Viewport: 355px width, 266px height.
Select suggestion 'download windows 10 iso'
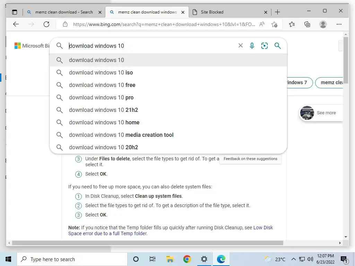pyautogui.click(x=168, y=73)
